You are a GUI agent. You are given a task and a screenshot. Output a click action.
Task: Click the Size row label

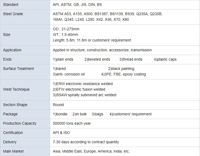coord(7,35)
